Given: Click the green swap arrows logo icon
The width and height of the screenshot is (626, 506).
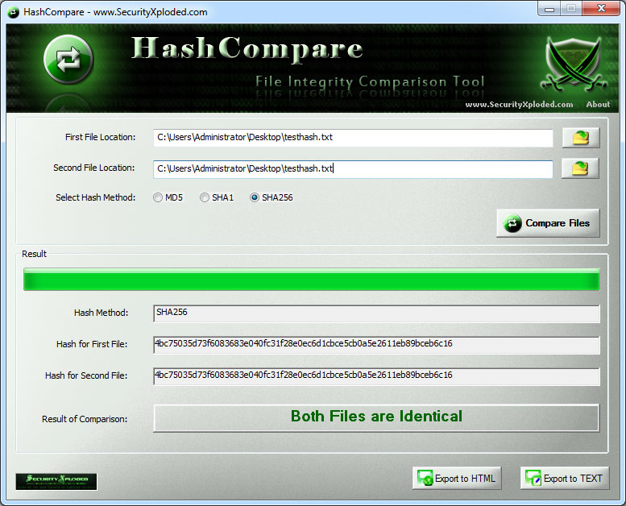Looking at the screenshot, I should (68, 60).
